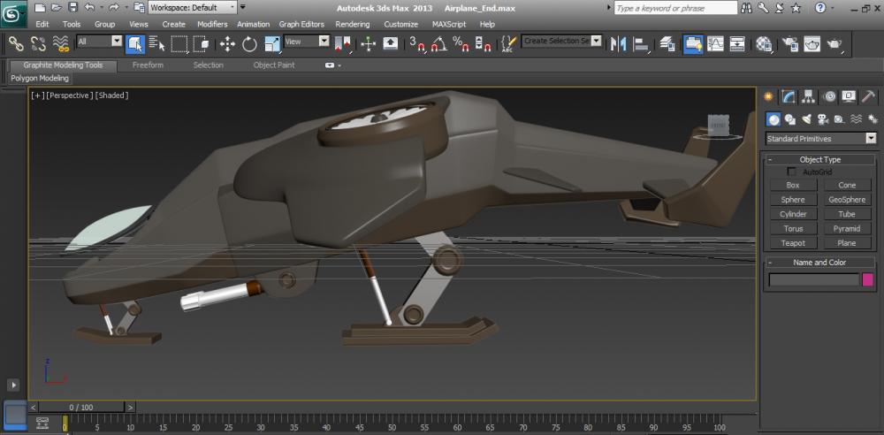Select the Lights category icon
Viewport: 884px width, 435px height.
coord(806,119)
